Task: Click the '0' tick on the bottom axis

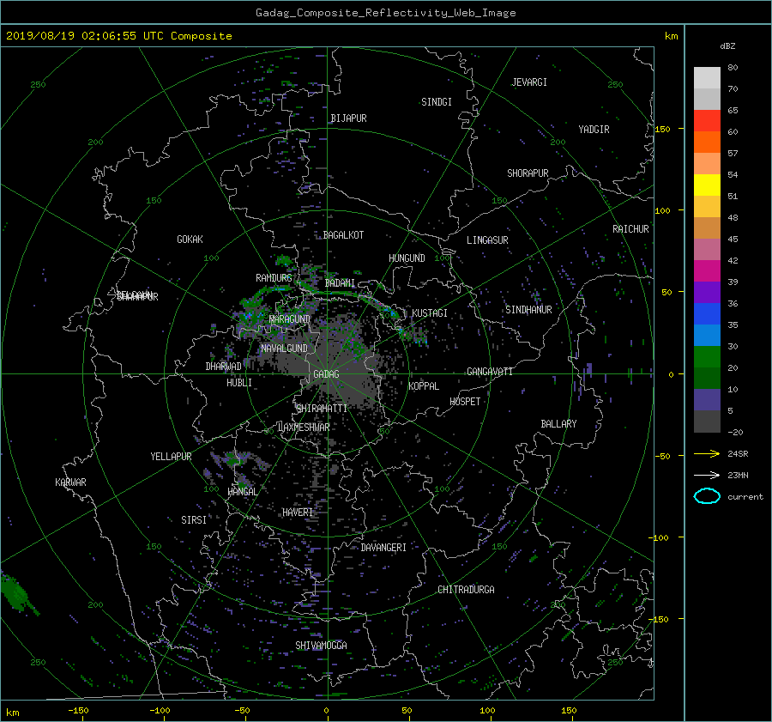Action: point(327,711)
